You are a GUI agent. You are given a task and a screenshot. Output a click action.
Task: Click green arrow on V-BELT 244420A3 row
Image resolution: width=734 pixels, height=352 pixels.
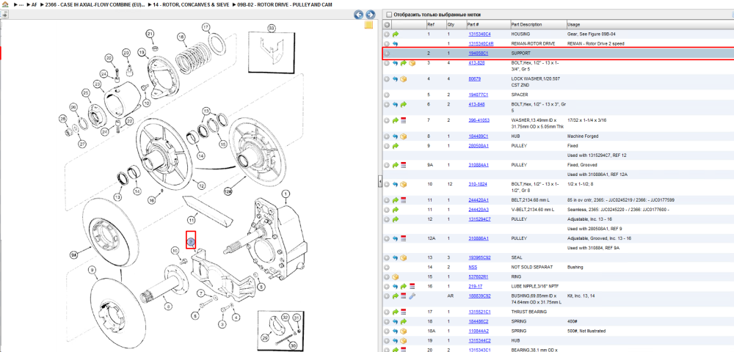(x=396, y=210)
